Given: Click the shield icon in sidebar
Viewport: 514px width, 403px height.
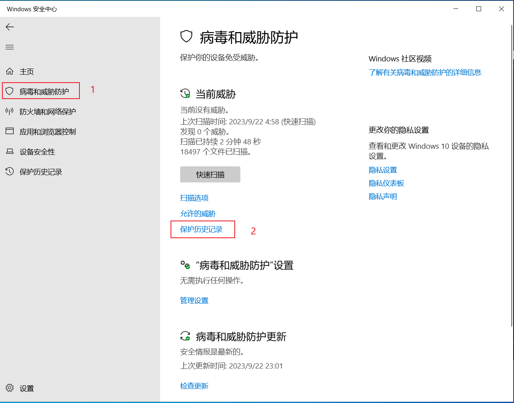Looking at the screenshot, I should click(x=10, y=91).
